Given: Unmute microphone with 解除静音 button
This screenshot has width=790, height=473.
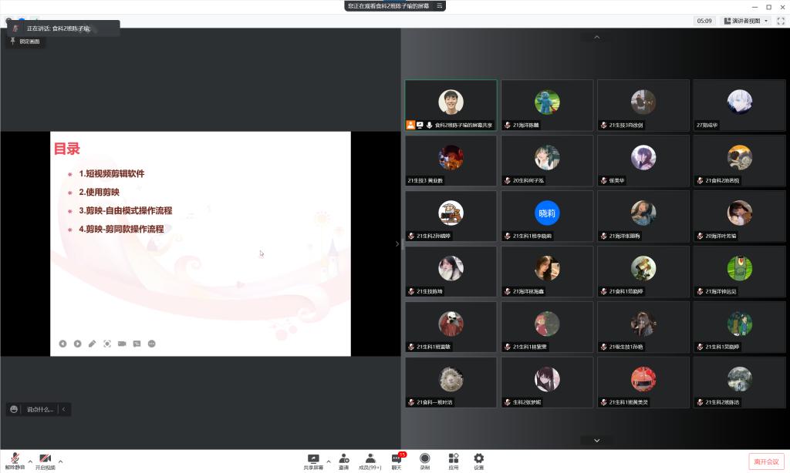Looking at the screenshot, I should (15, 461).
